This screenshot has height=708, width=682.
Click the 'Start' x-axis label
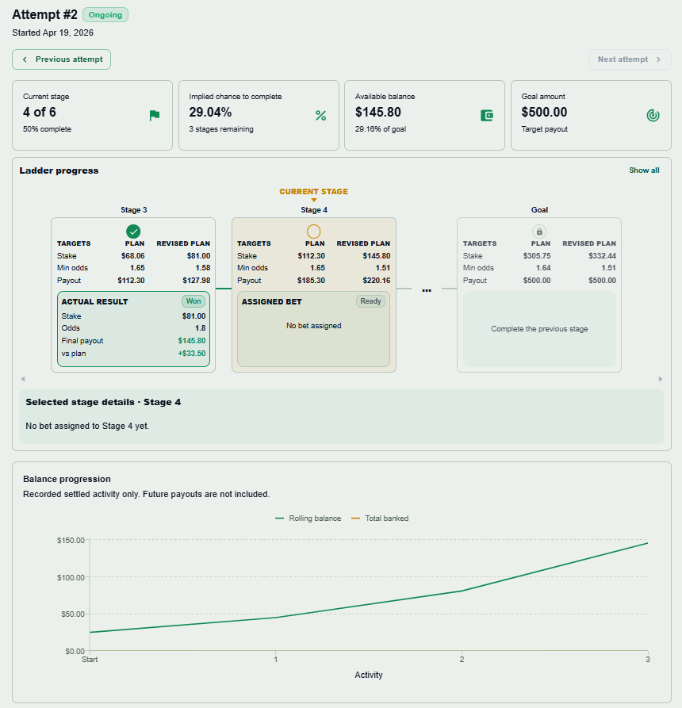coord(90,659)
